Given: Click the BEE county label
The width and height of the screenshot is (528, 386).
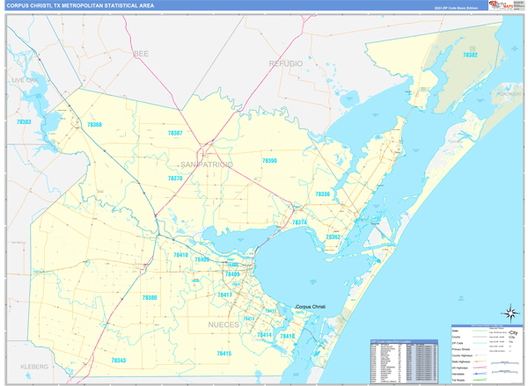Looking at the screenshot, I should pos(141,54).
